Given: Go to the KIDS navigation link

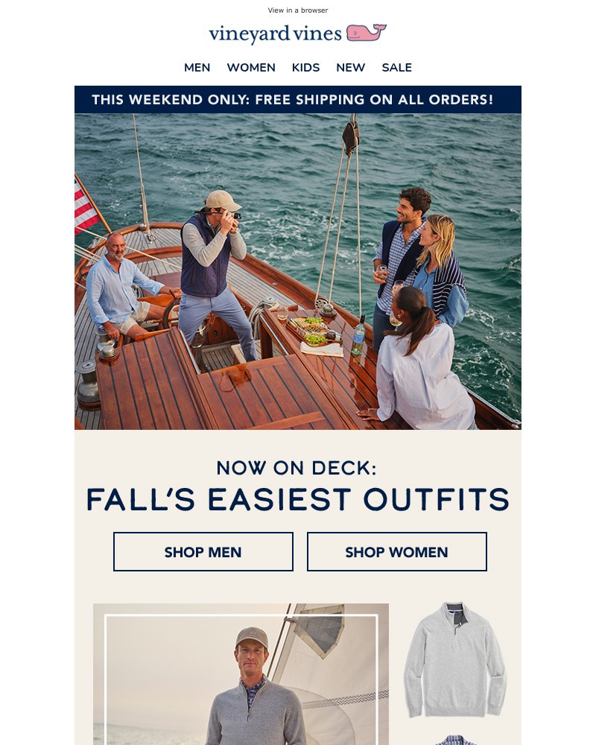Looking at the screenshot, I should (305, 68).
